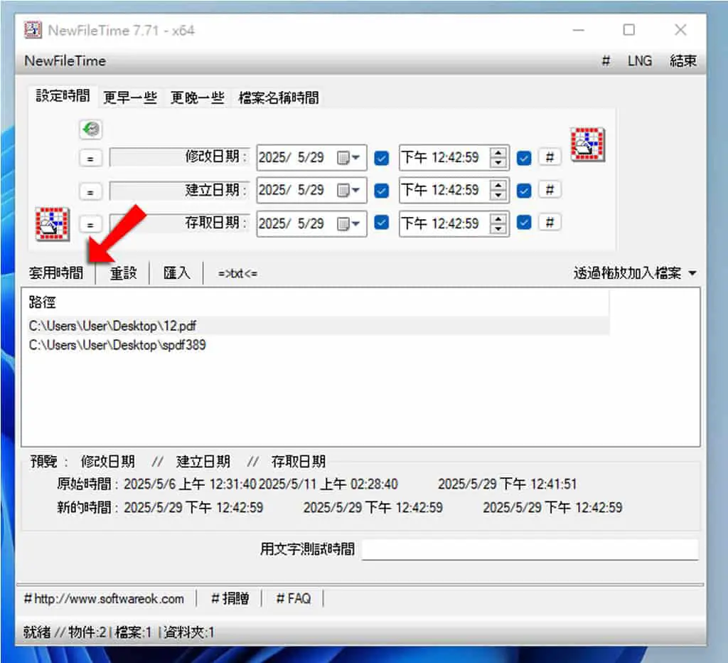This screenshot has width=728, height=663.
Task: Click the 套用時間 apply button
Action: 55,272
